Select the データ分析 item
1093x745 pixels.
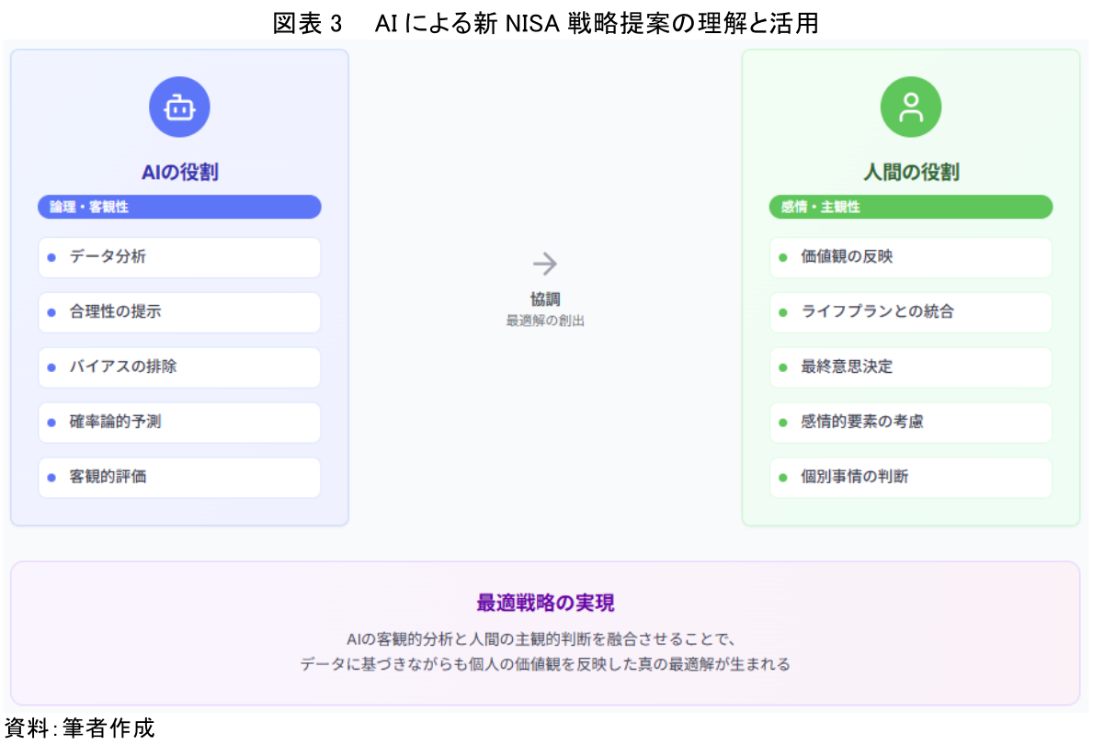pos(179,257)
